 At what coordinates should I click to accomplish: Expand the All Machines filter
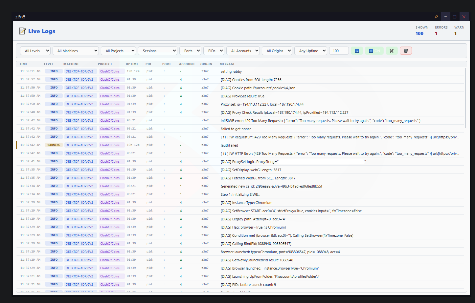click(x=76, y=51)
